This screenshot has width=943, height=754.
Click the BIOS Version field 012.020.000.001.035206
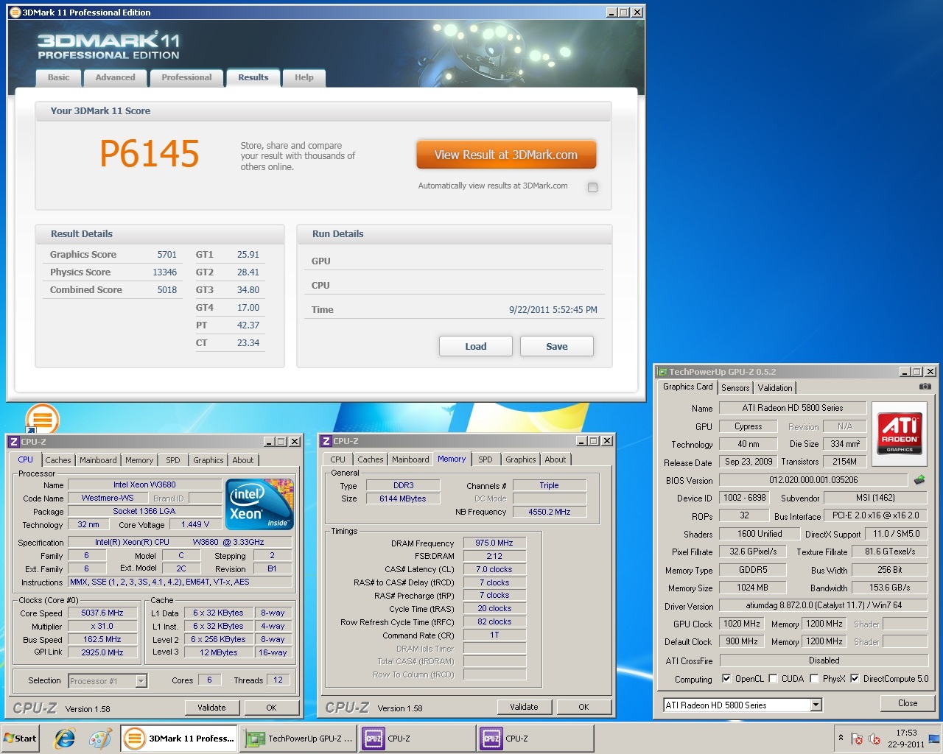tap(813, 480)
